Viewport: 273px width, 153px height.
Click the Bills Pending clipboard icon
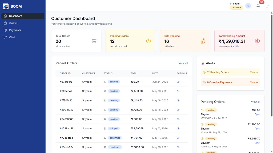[203, 41]
